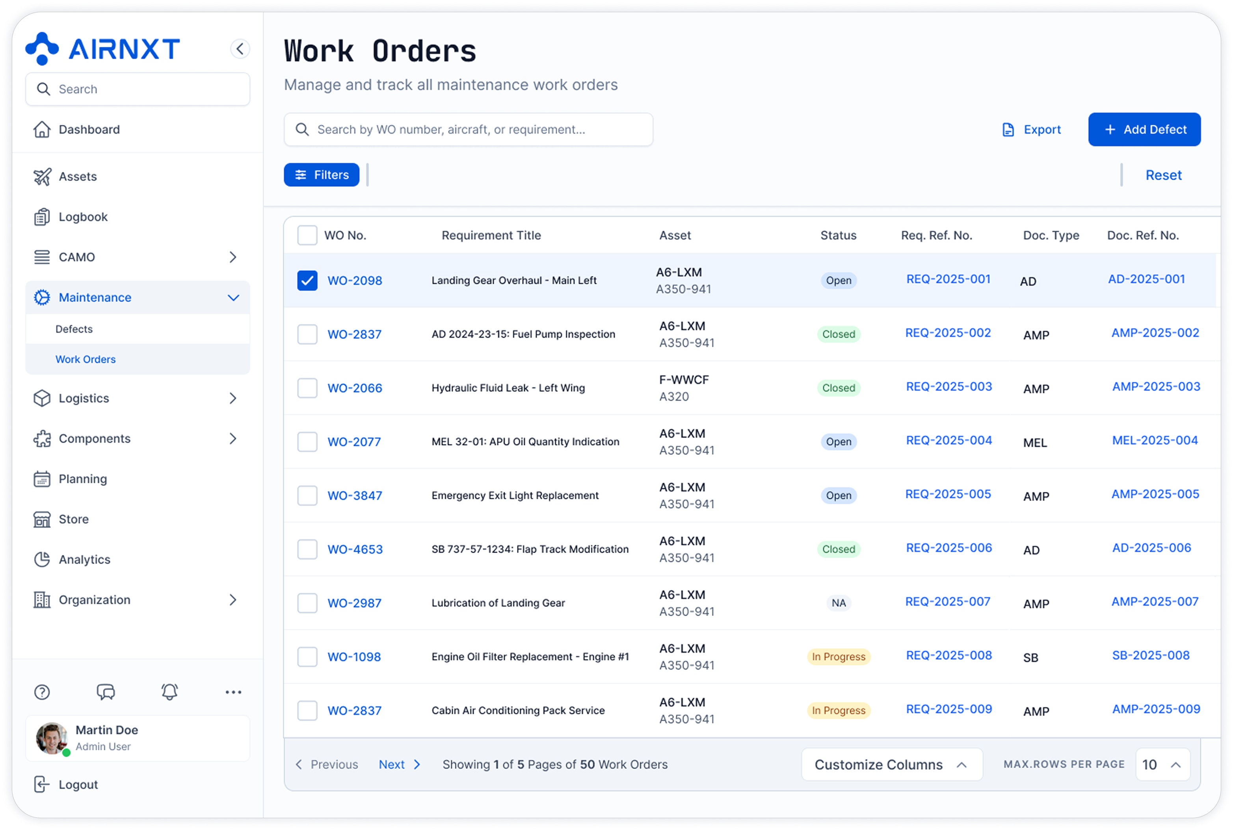Select all rows using the header checkbox
Viewport: 1233px width, 830px height.
click(307, 235)
